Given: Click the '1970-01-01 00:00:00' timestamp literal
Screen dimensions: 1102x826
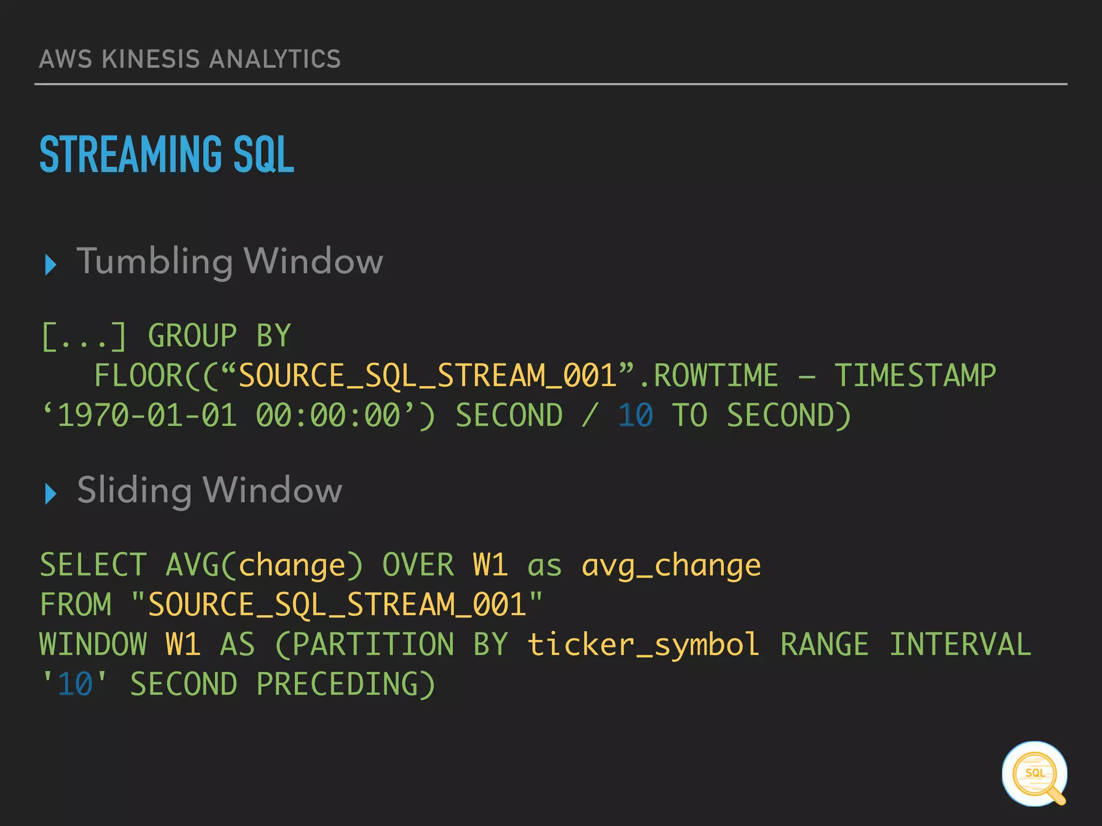Looking at the screenshot, I should pos(229,415).
